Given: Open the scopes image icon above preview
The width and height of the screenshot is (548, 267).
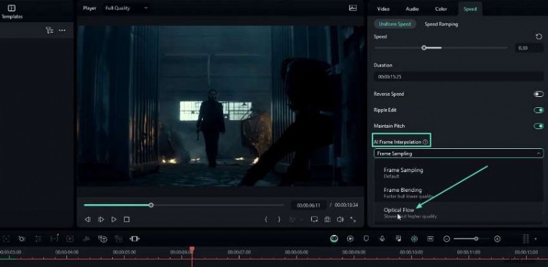Looking at the screenshot, I should [353, 8].
